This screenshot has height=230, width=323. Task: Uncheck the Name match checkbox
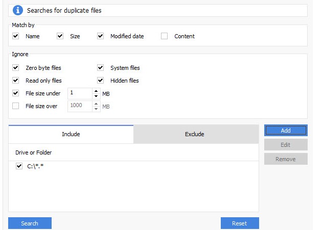click(x=16, y=36)
